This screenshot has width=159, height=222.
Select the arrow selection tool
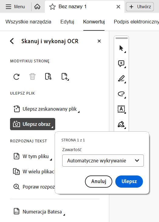pos(121,49)
